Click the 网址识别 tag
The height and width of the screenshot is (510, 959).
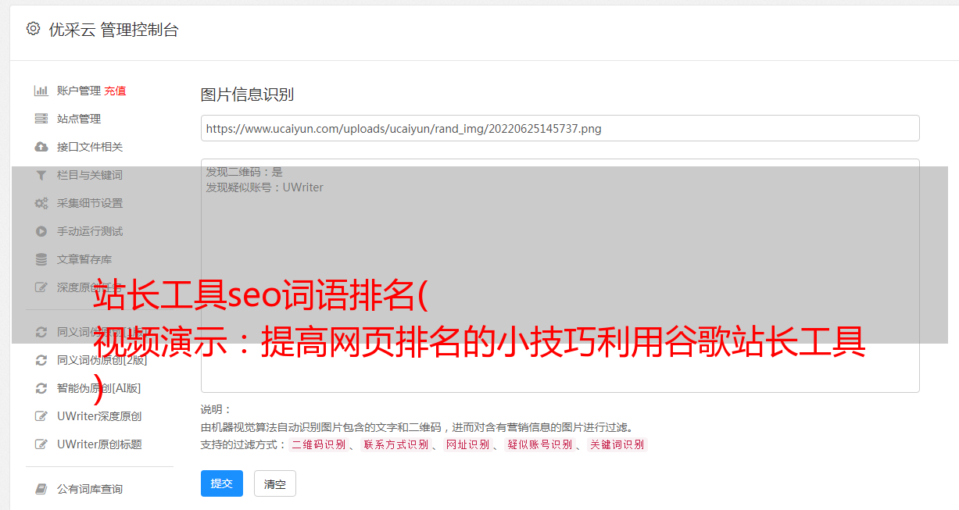click(x=468, y=444)
